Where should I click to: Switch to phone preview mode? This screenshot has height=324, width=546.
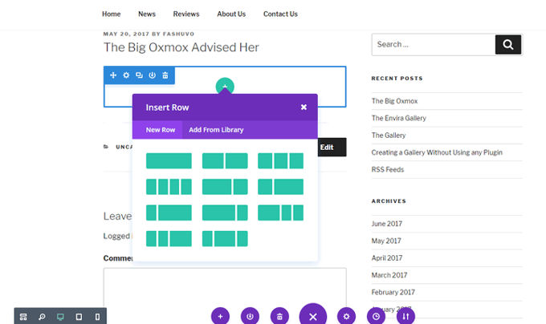(97, 317)
